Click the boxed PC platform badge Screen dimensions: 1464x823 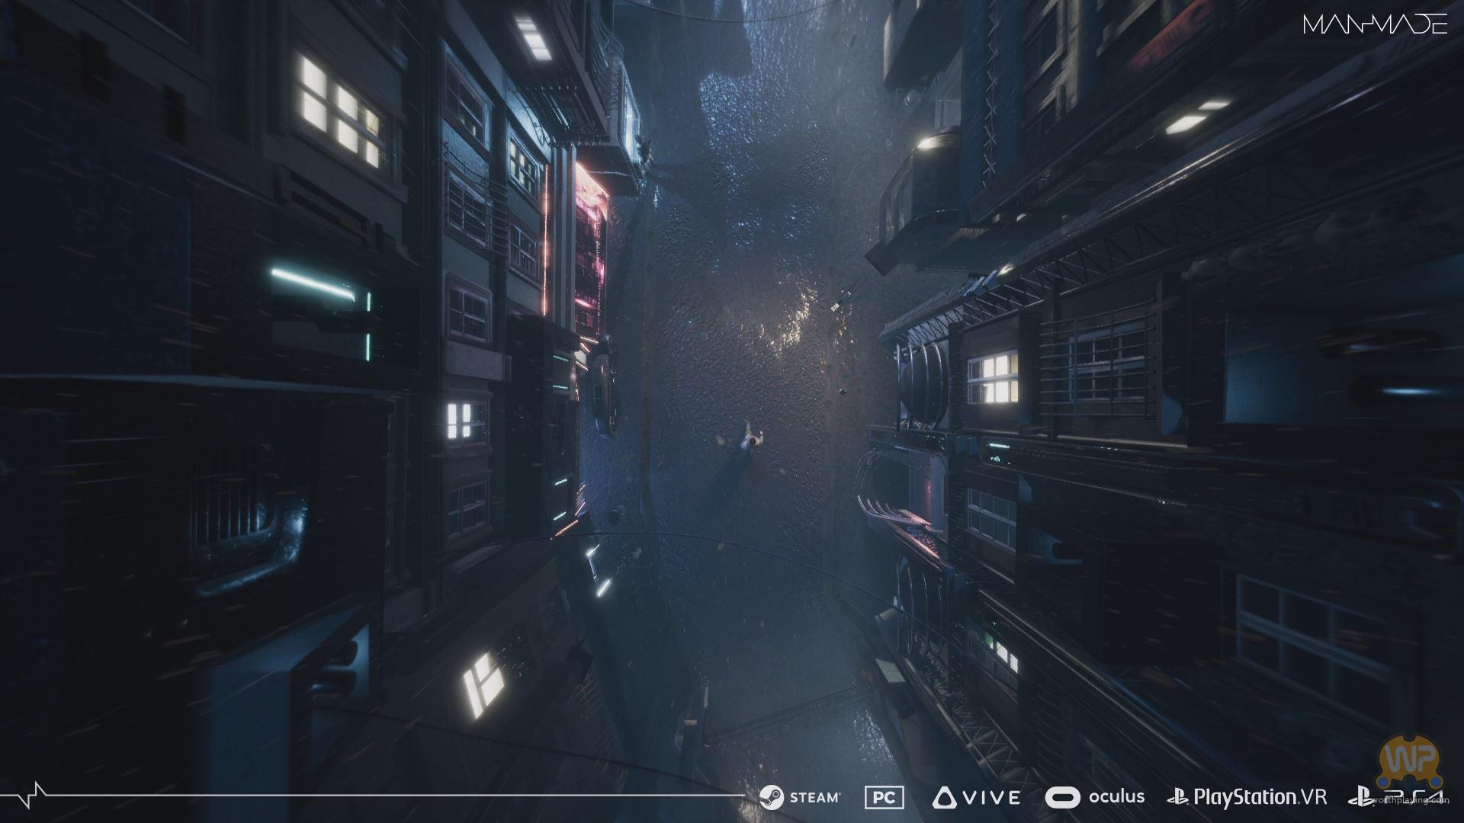point(884,798)
